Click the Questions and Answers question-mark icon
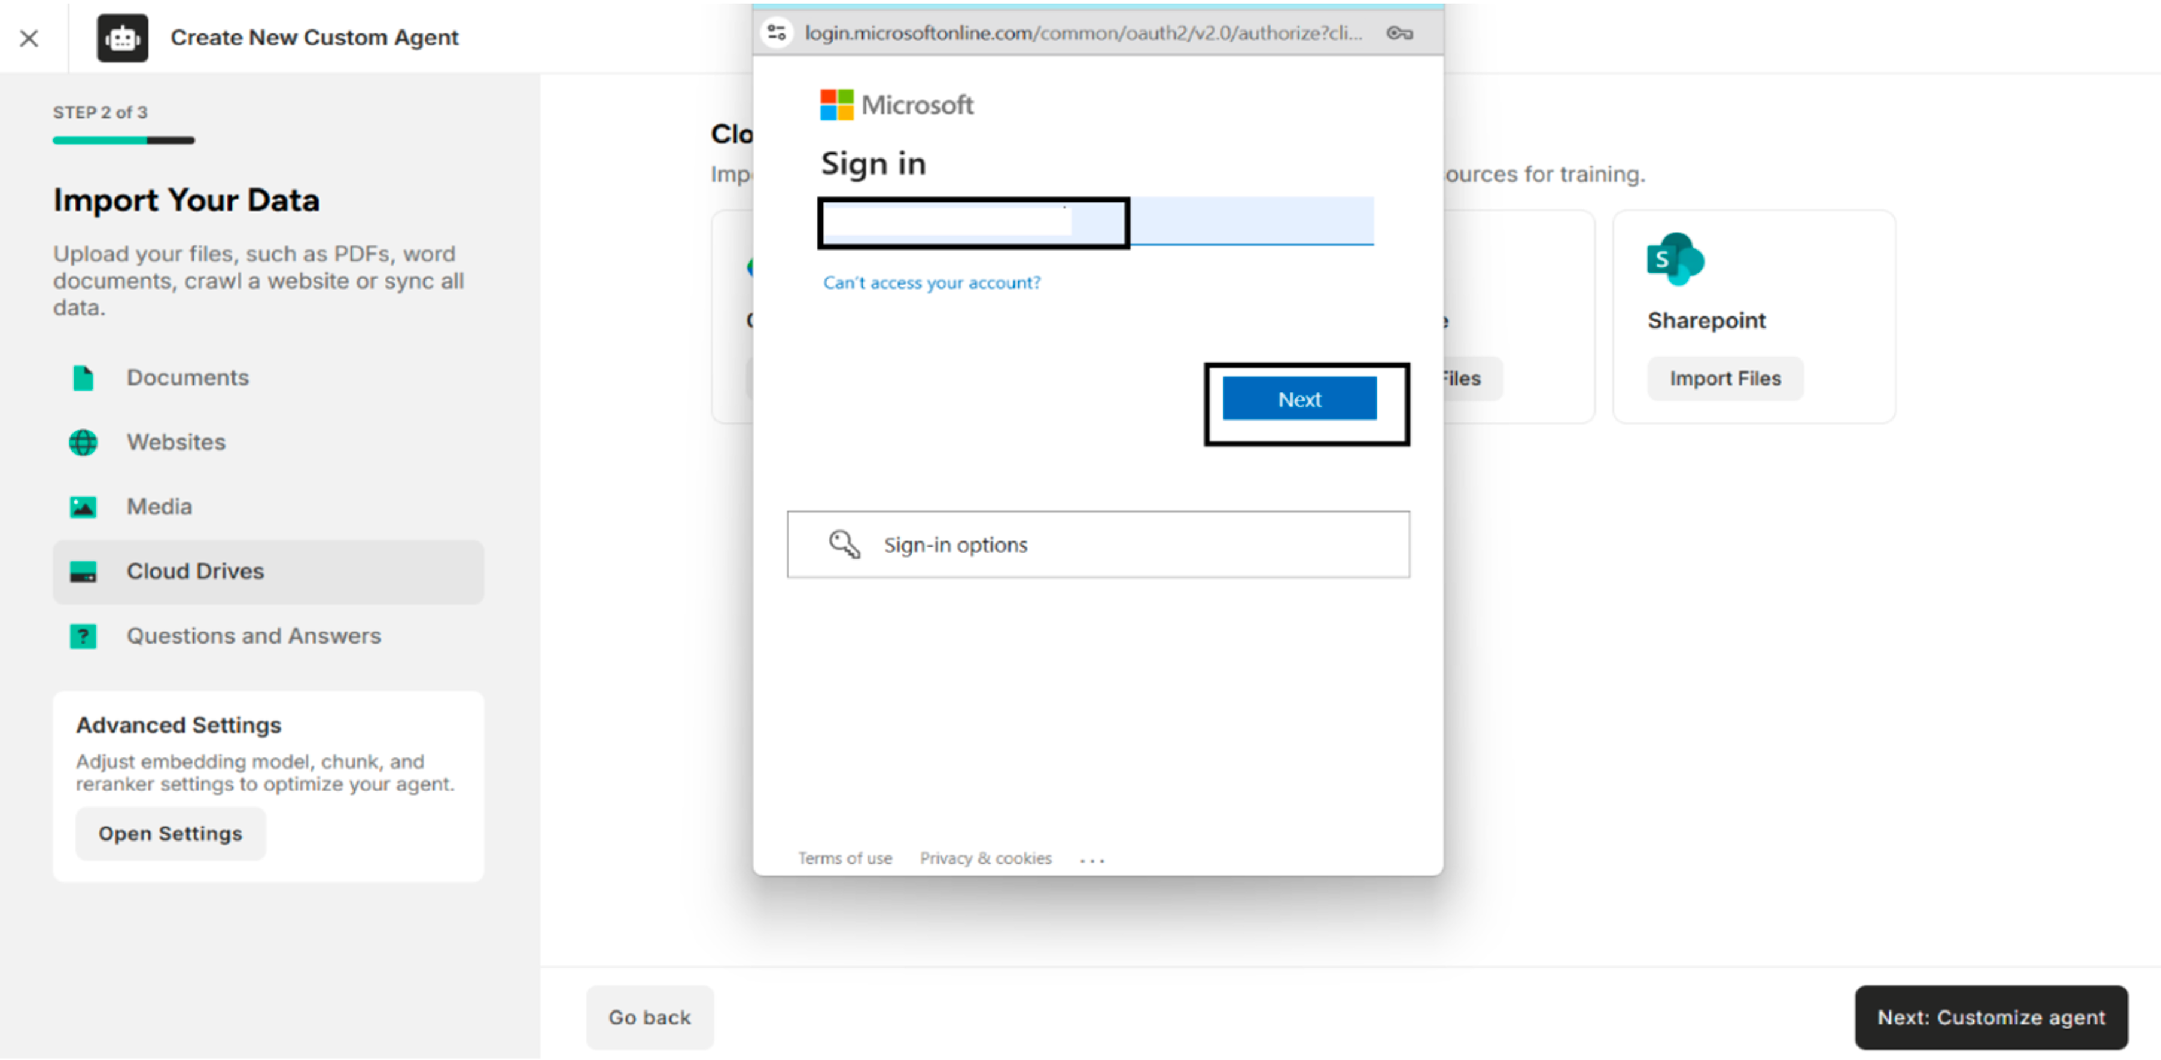2161x1060 pixels. click(x=82, y=636)
